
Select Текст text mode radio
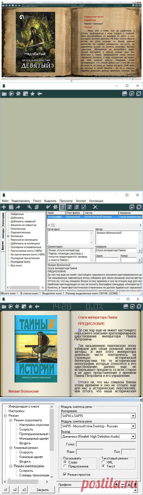pos(103,466)
